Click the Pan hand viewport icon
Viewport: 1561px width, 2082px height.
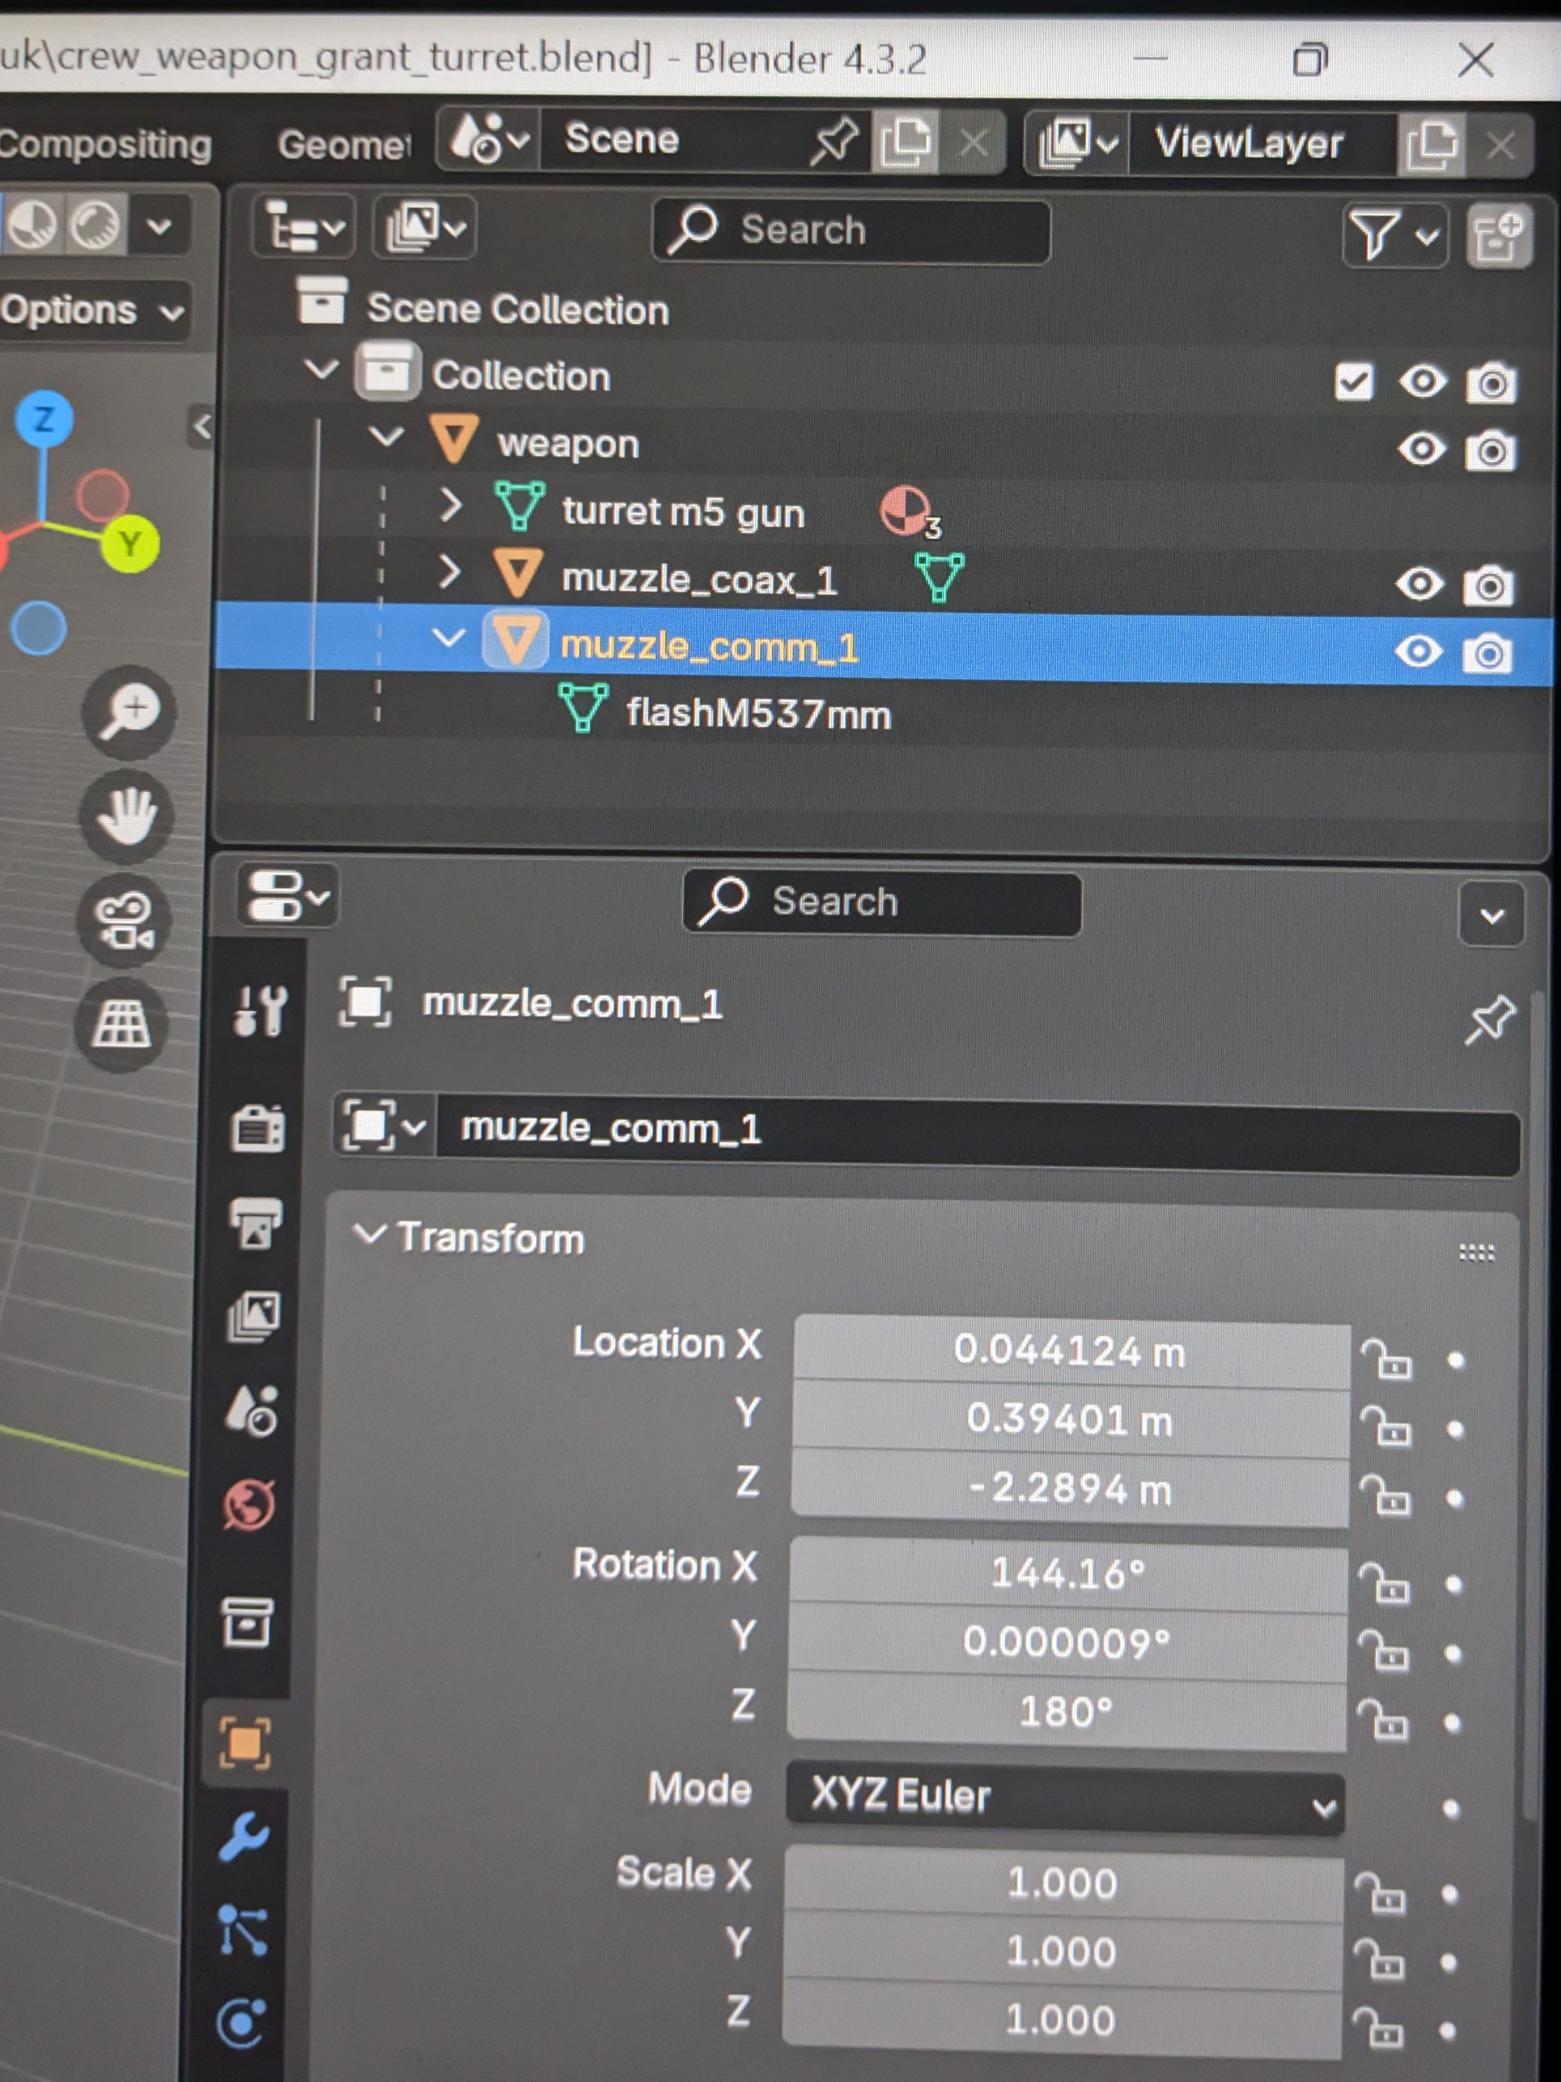point(127,816)
